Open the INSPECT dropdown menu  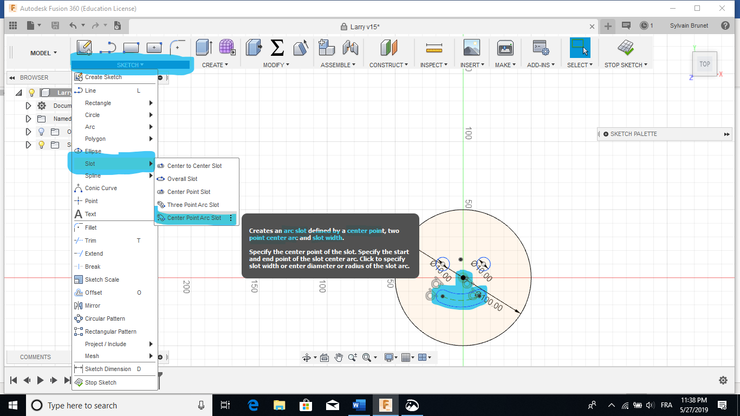(x=433, y=65)
